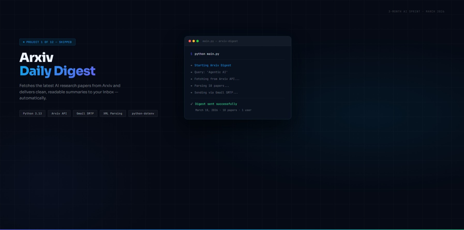The height and width of the screenshot is (230, 464).
Task: Select the python-dotenv tag
Action: click(x=143, y=113)
